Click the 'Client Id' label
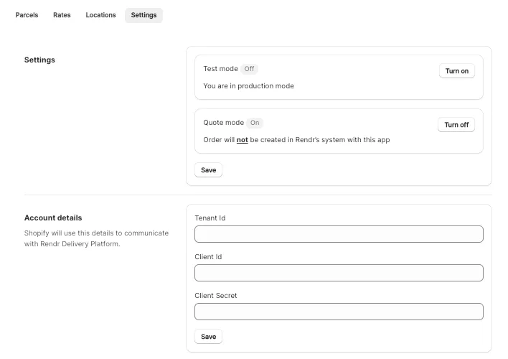Image resolution: width=508 pixels, height=359 pixels. tap(208, 256)
